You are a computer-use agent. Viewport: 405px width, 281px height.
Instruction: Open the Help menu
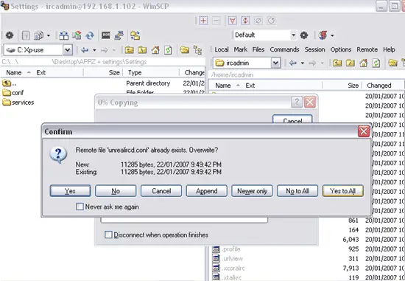(389, 49)
